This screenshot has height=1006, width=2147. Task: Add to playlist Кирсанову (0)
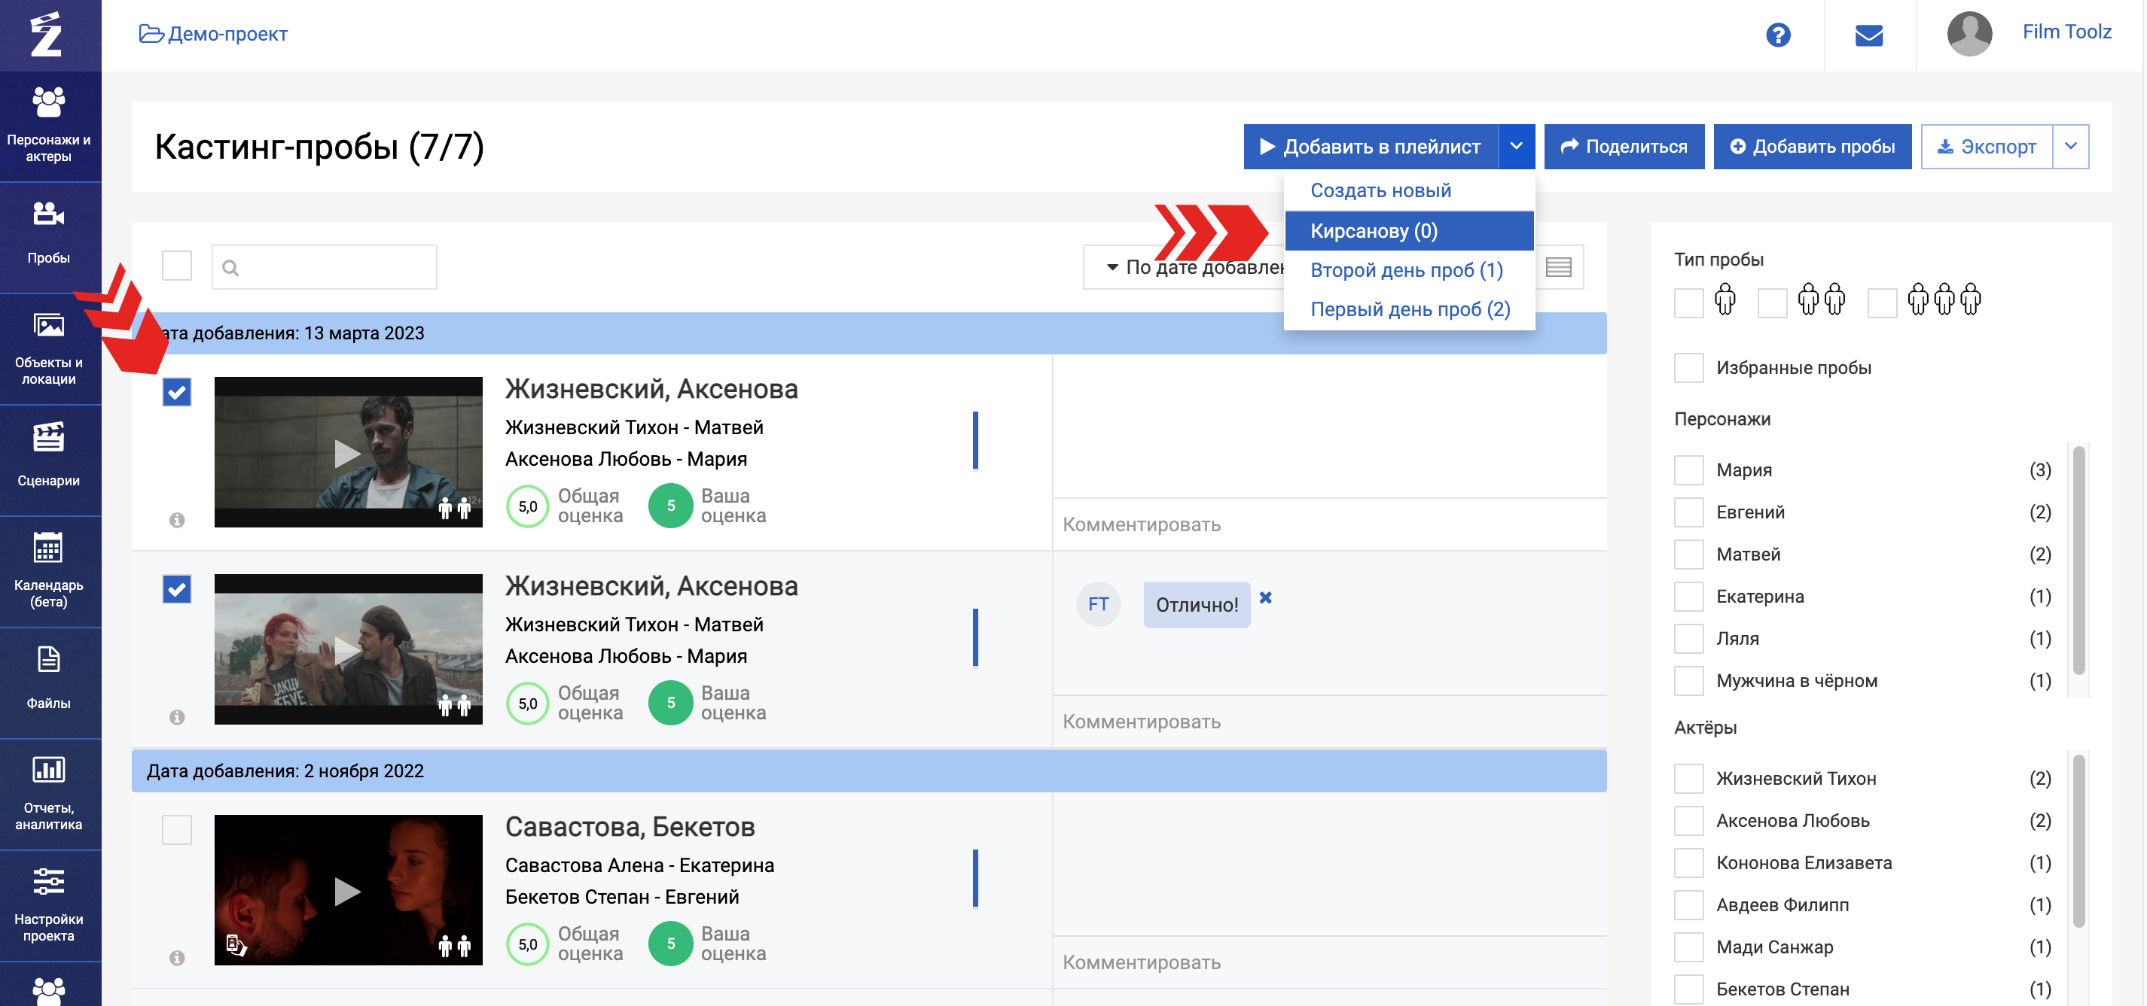point(1408,231)
